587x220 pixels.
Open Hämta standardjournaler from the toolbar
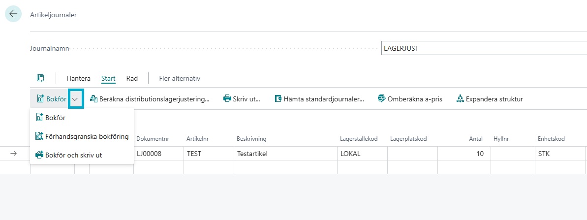pyautogui.click(x=319, y=99)
